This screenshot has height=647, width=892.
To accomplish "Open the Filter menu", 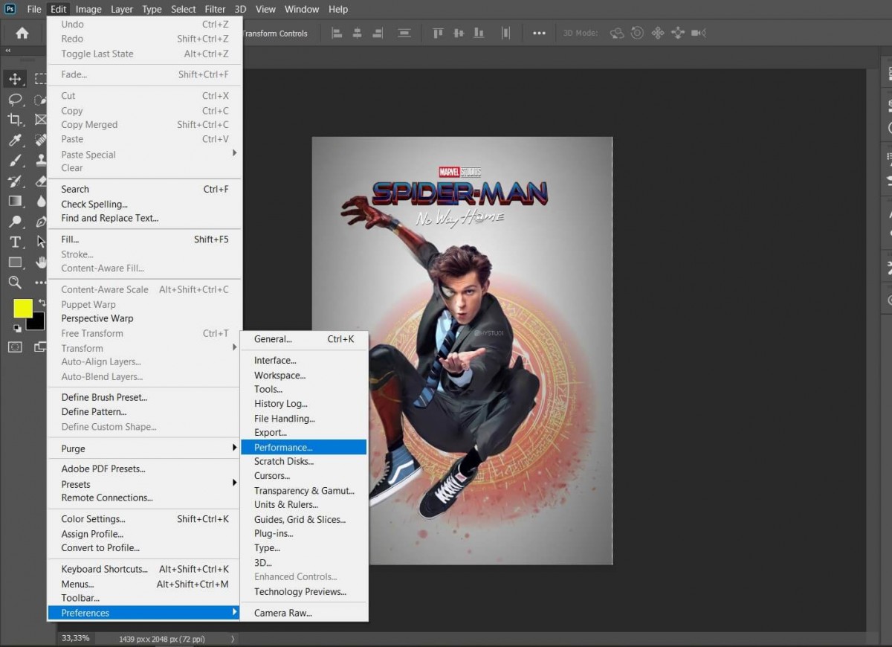I will 215,9.
